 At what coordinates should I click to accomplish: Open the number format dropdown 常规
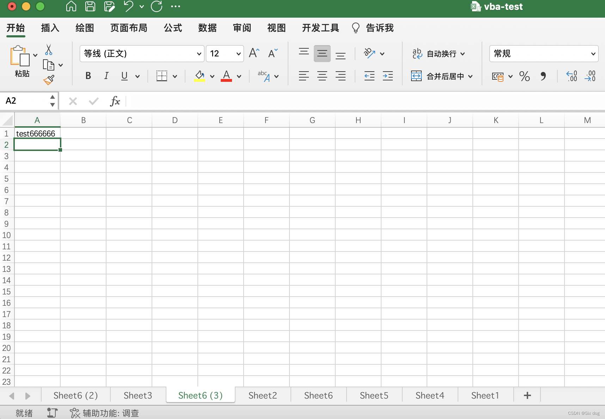pyautogui.click(x=544, y=54)
